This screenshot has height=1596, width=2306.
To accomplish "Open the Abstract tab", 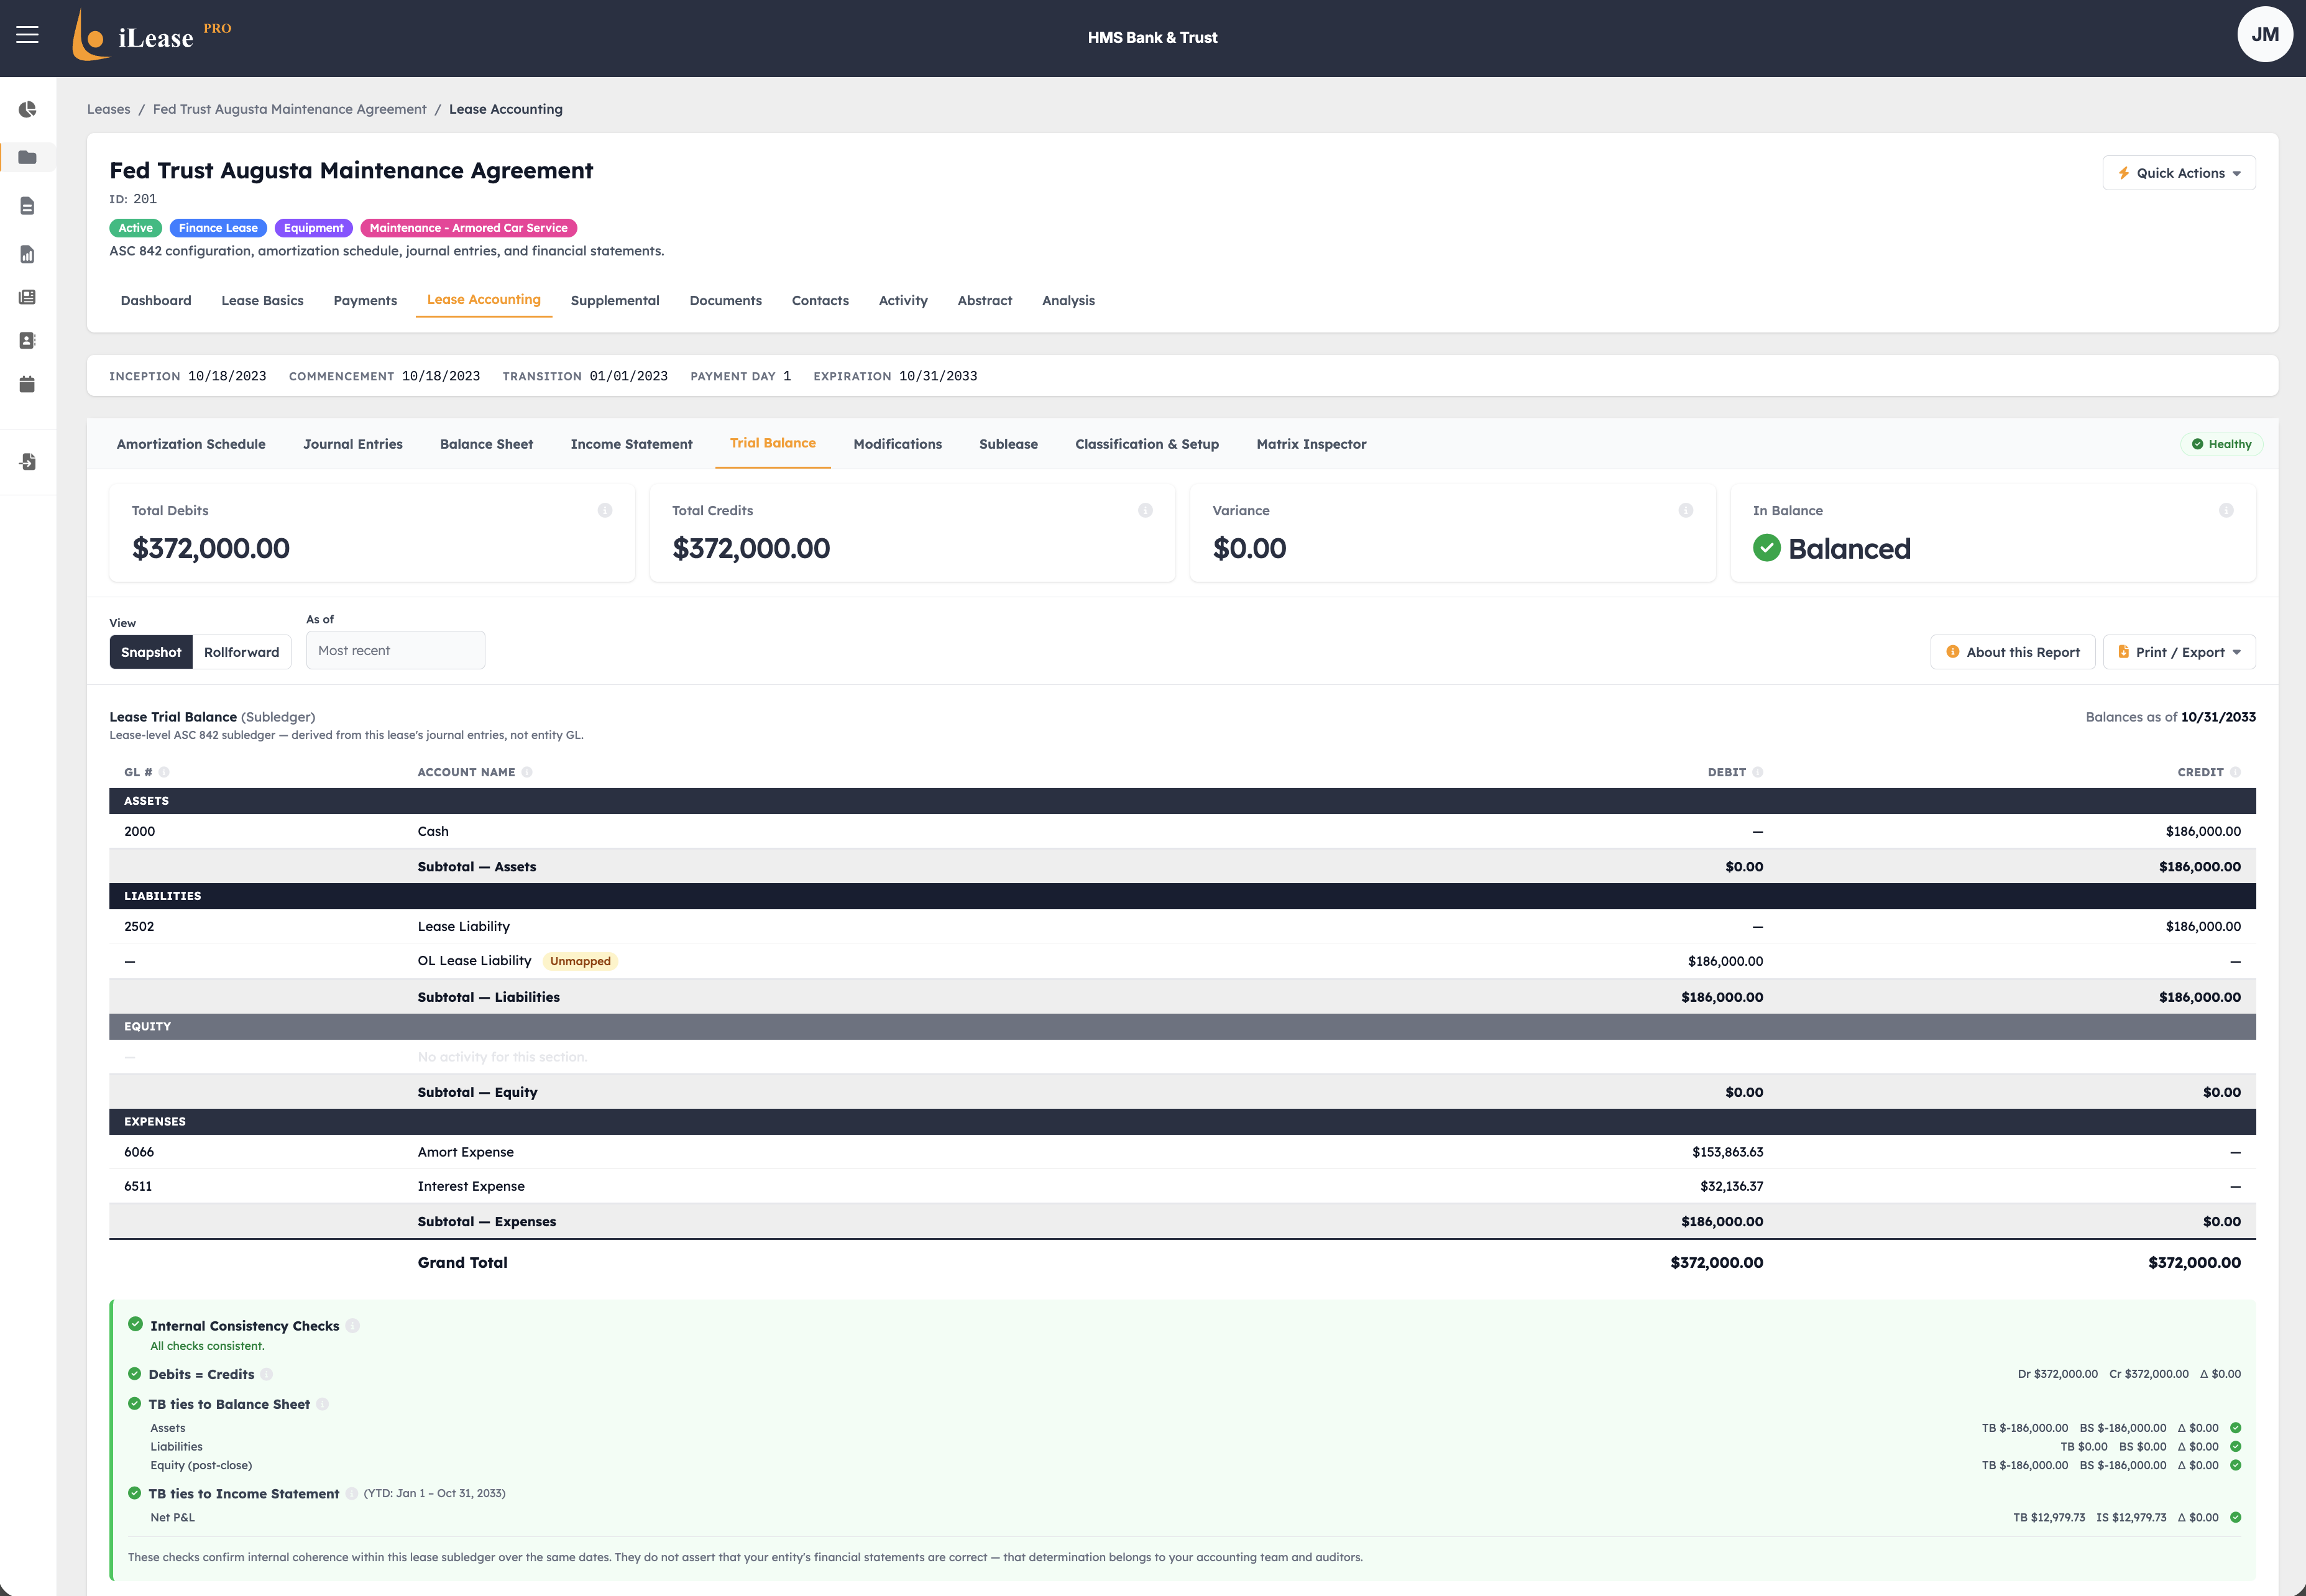I will click(985, 300).
